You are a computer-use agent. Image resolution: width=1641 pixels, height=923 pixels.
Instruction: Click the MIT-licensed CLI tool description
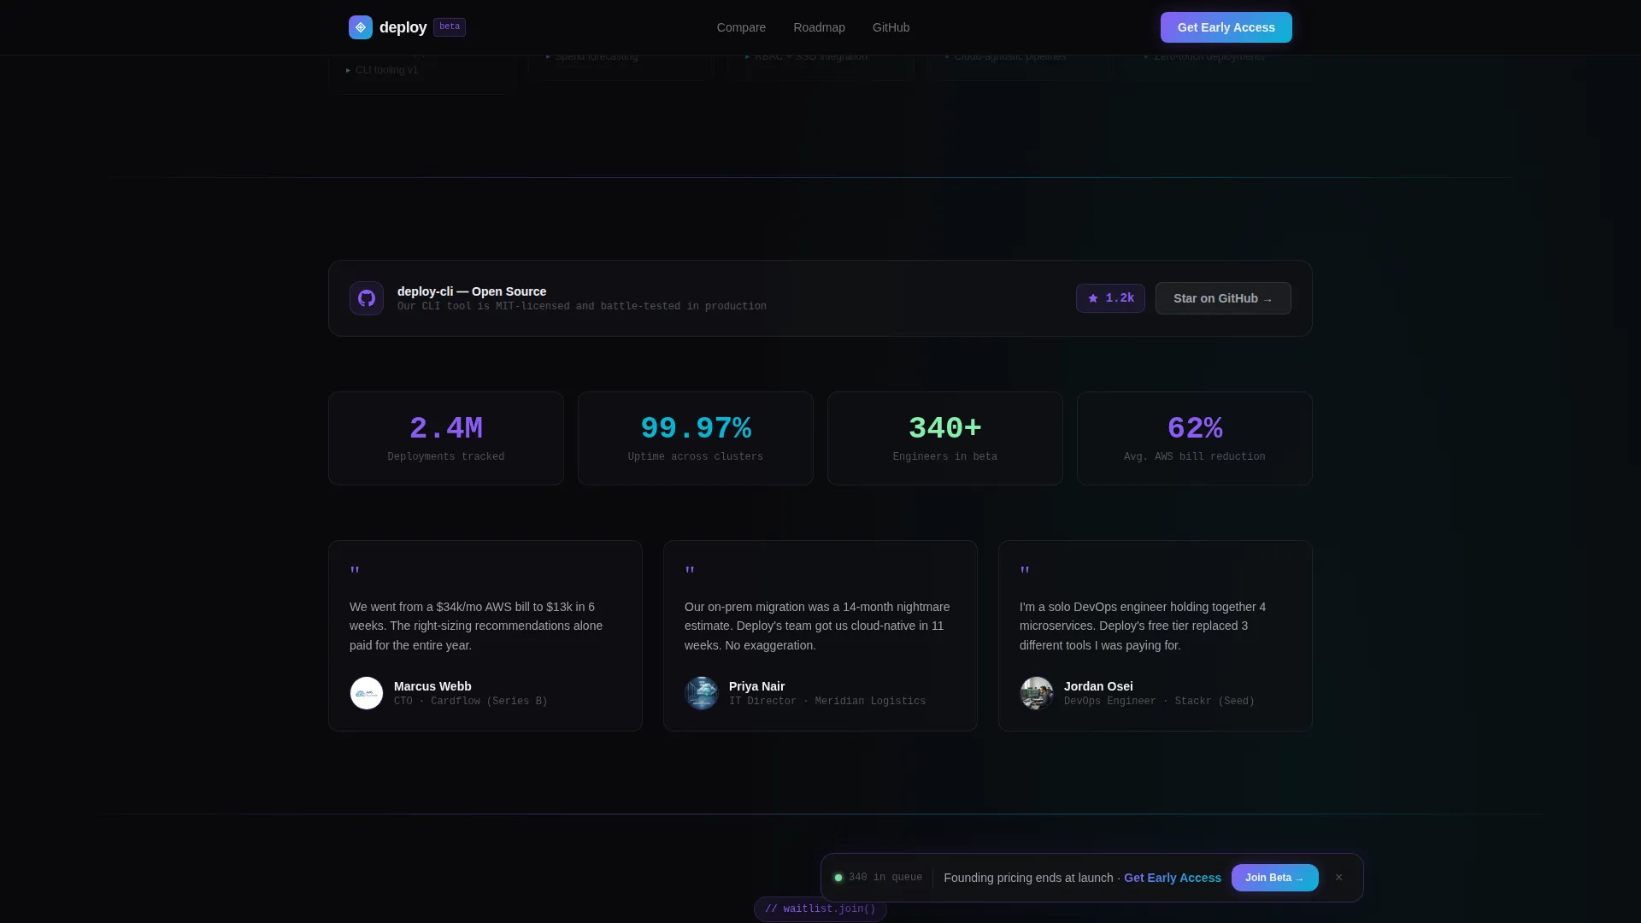[582, 306]
